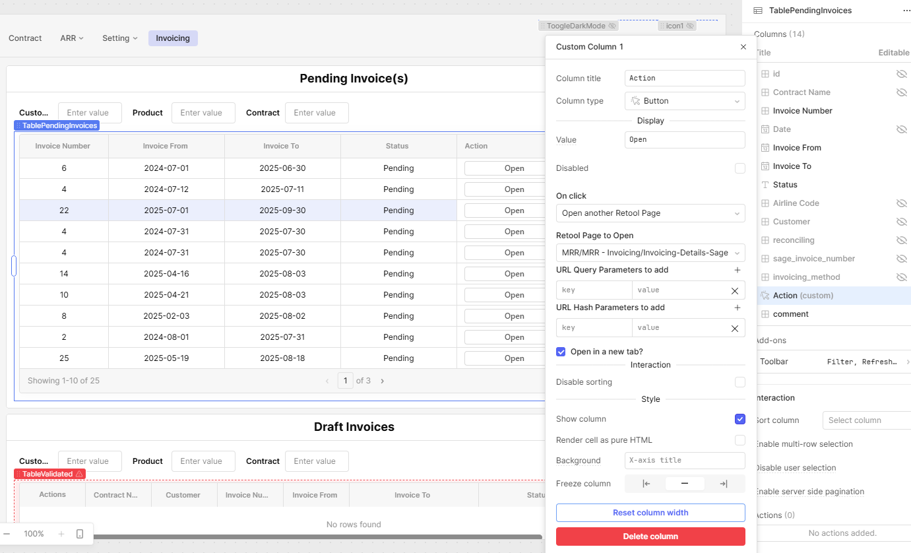
Task: Add a new URL Query Parameter
Action: (x=738, y=270)
